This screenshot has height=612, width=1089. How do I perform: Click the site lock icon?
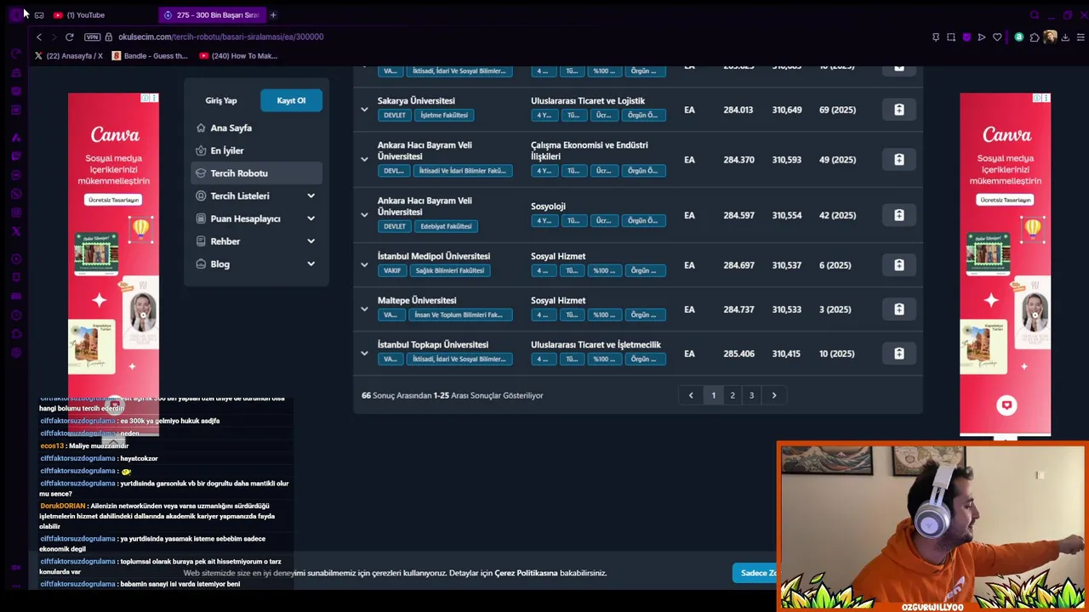point(110,37)
